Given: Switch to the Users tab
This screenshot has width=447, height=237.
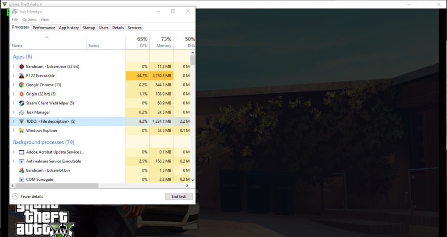Looking at the screenshot, I should (104, 28).
